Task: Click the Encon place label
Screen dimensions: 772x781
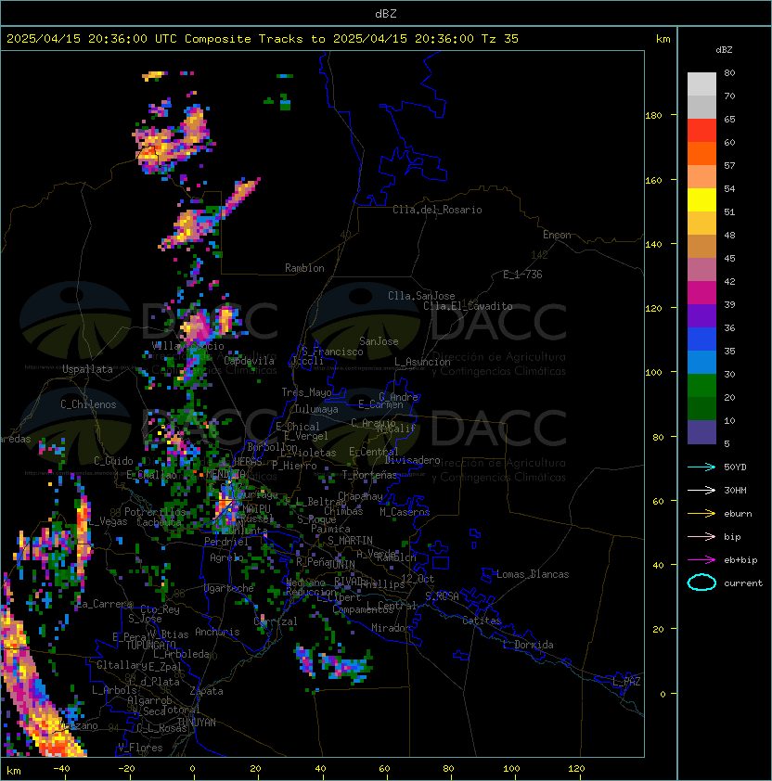Action: (557, 235)
